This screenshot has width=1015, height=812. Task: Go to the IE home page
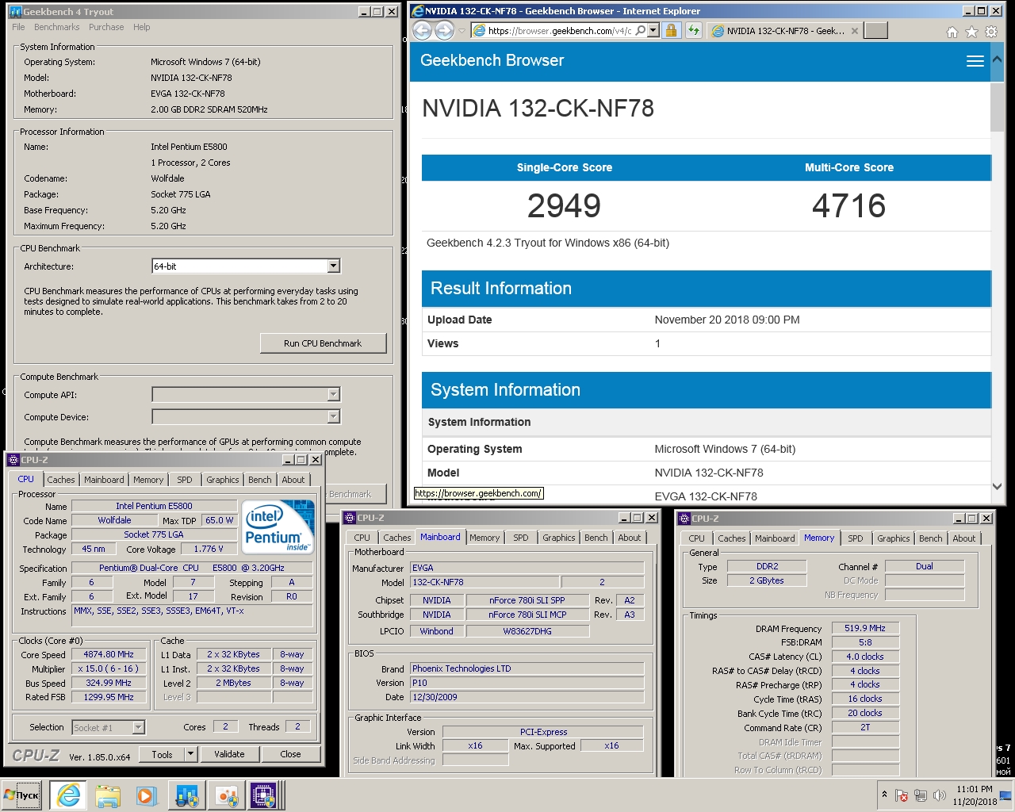[952, 32]
